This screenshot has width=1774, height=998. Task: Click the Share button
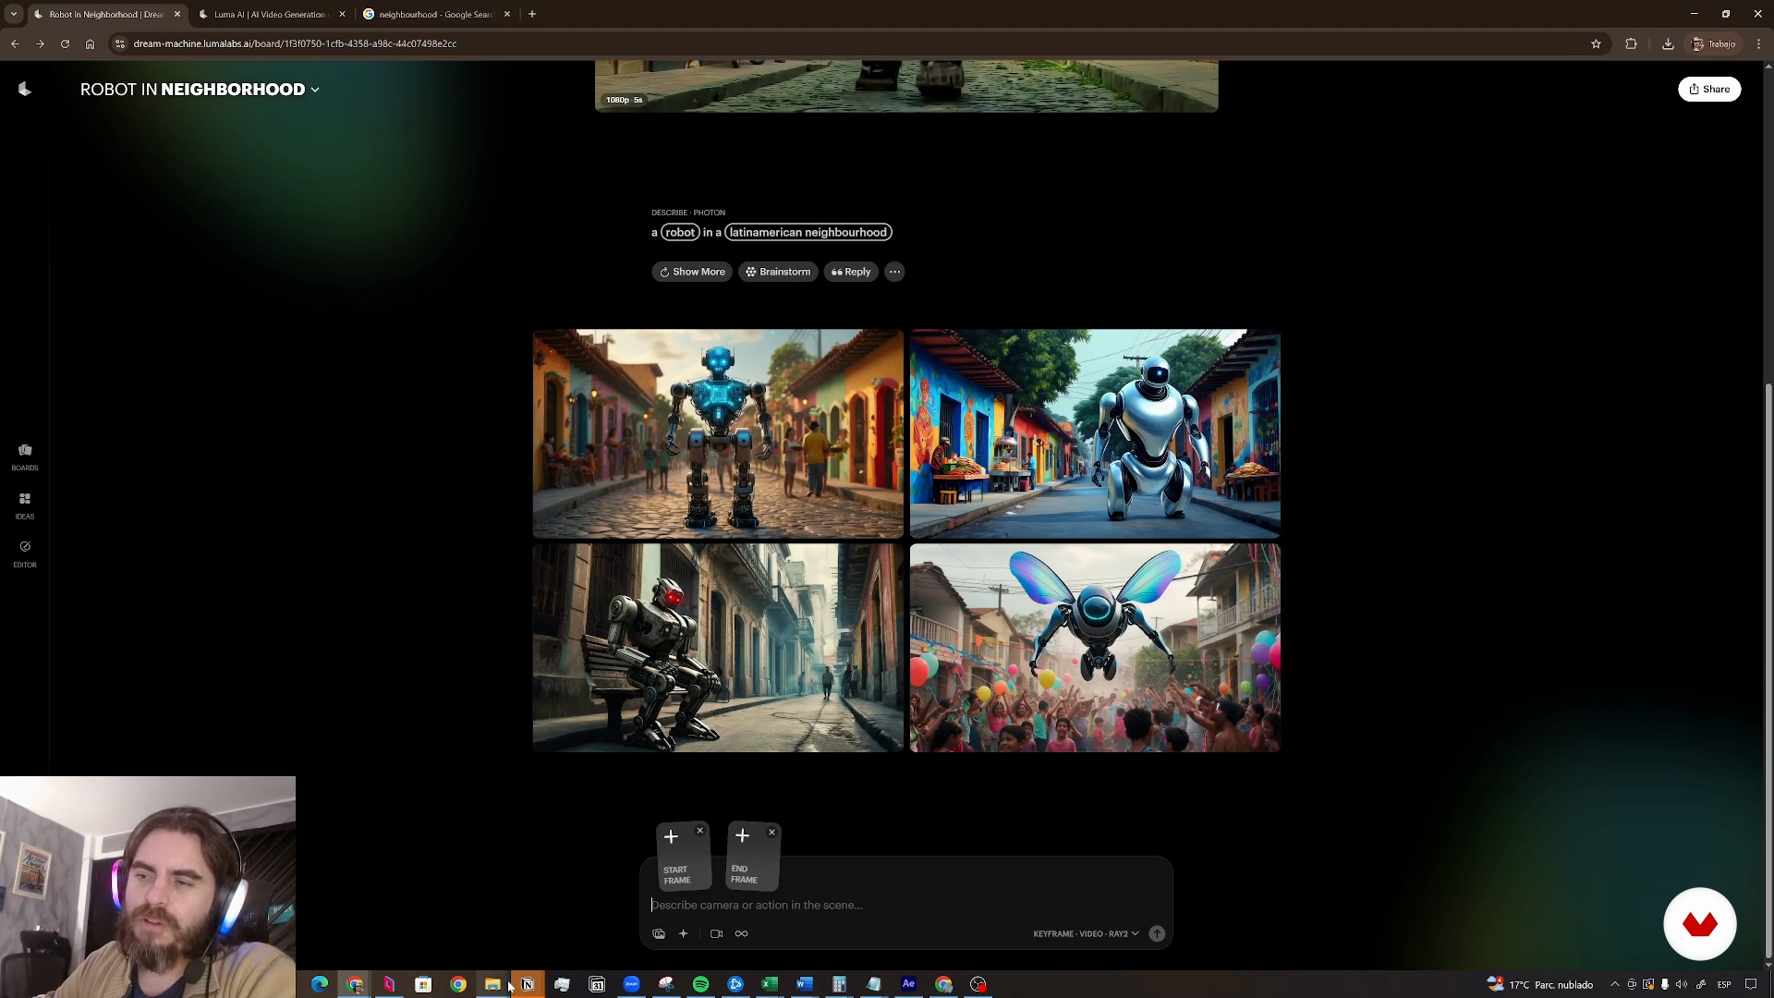(x=1709, y=90)
